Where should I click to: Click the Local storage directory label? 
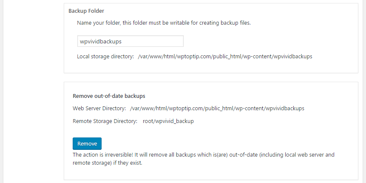tap(105, 56)
